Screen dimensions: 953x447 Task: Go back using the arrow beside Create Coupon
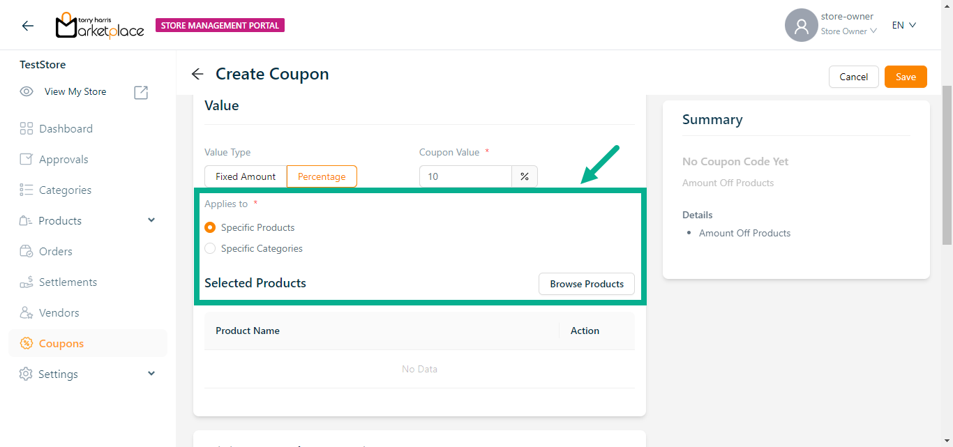click(x=197, y=74)
